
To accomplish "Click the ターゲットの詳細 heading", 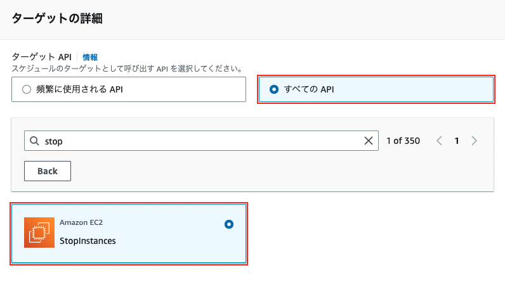I will pos(57,18).
